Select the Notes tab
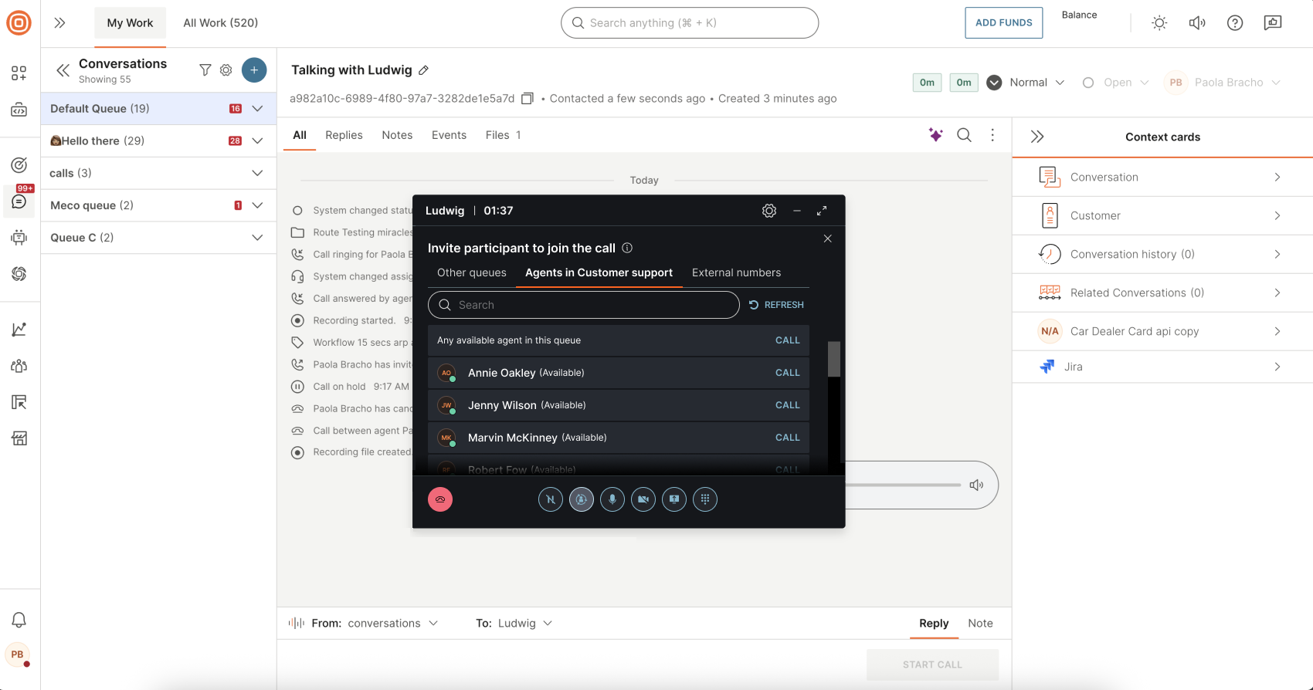1313x690 pixels. (x=397, y=135)
